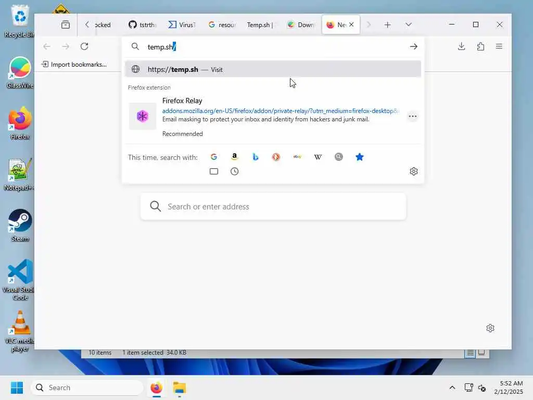Visit the https://temp.sh suggestion
This screenshot has height=400, width=533.
click(273, 69)
